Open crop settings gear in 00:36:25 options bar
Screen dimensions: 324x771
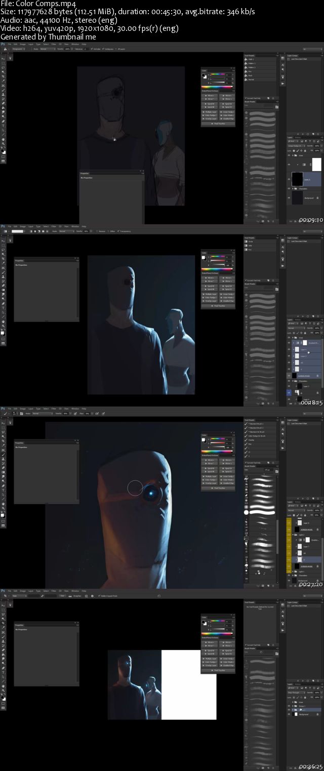click(x=92, y=596)
